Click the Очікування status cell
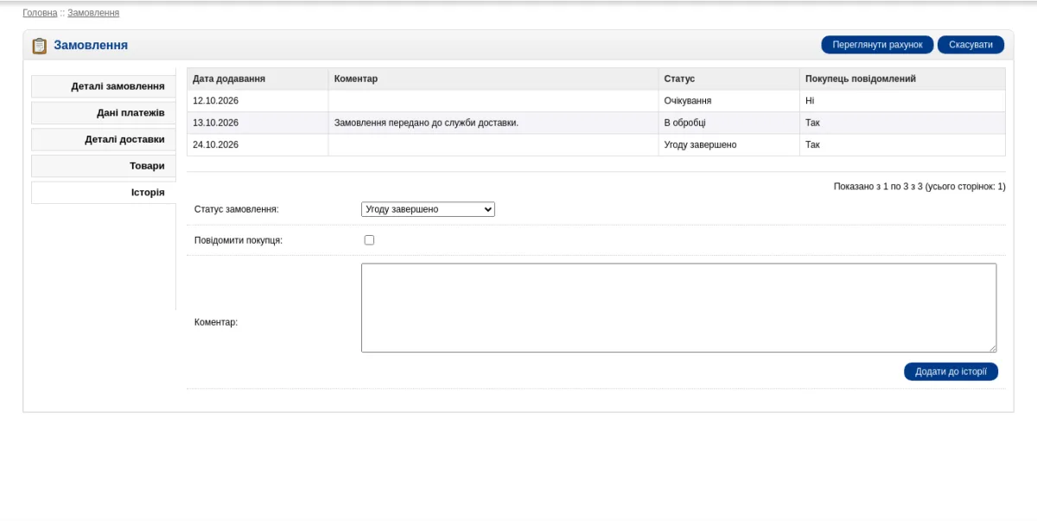 tap(728, 101)
